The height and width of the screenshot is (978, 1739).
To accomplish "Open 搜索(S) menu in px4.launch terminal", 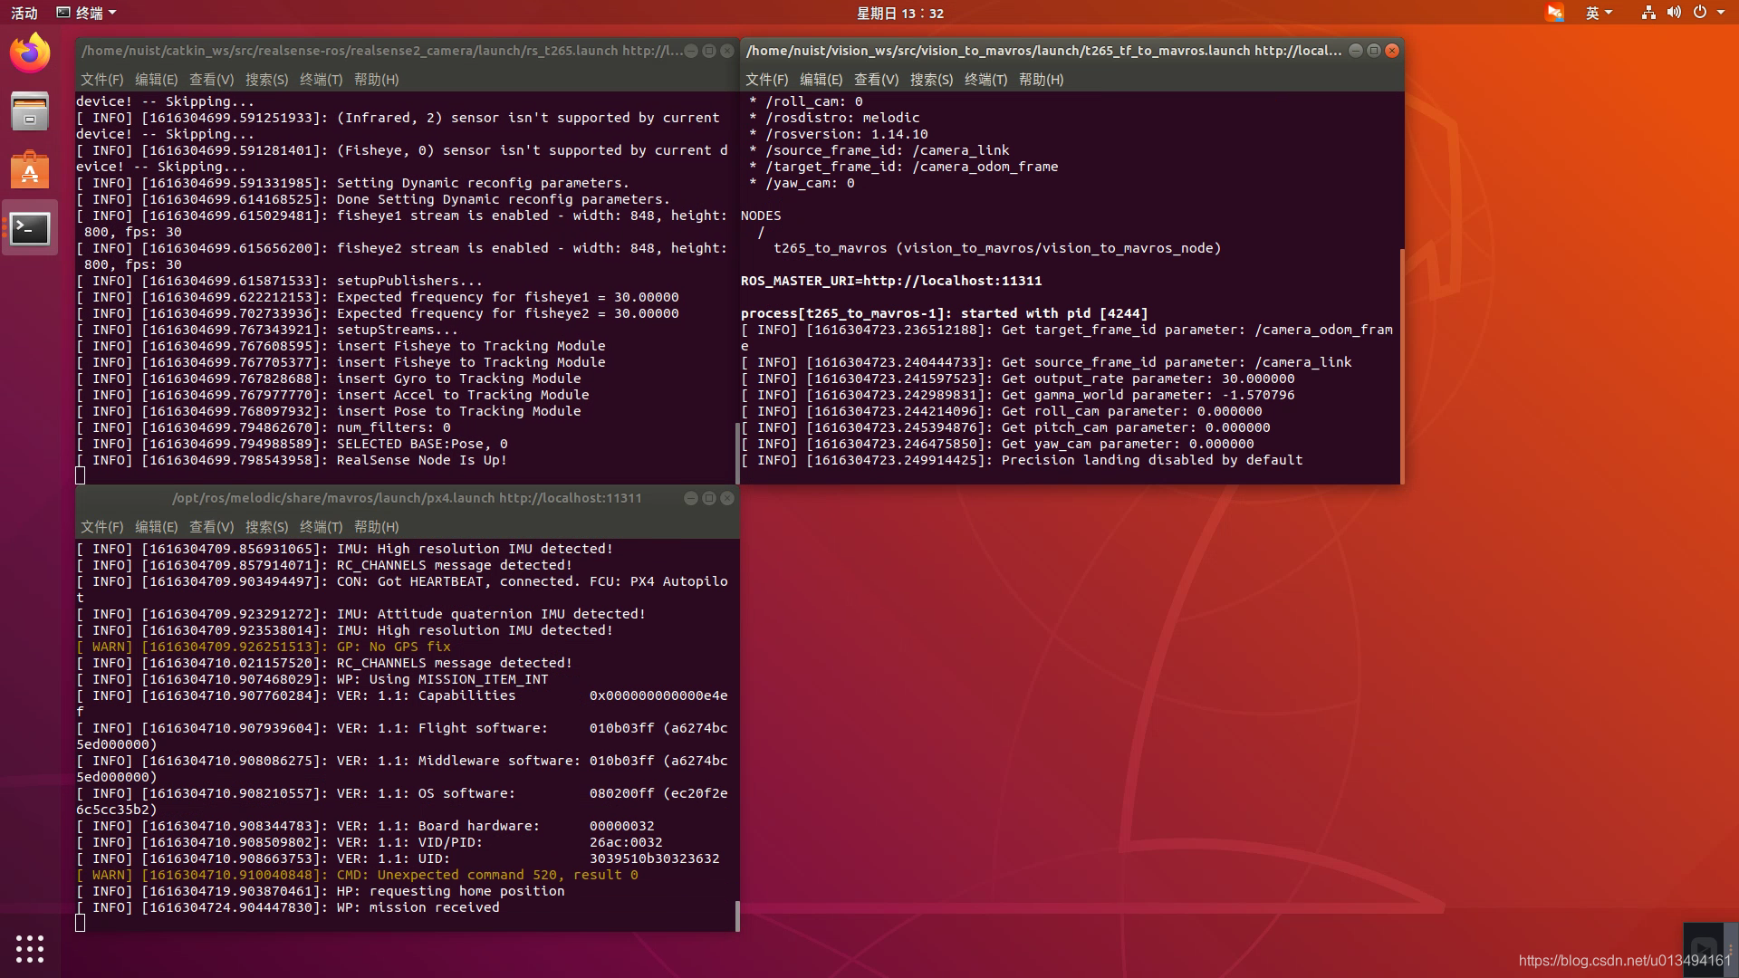I will click(266, 527).
